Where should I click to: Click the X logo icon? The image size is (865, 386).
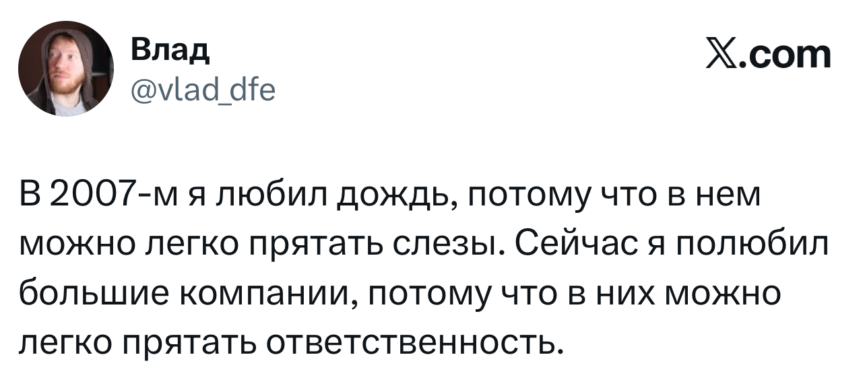tap(722, 55)
